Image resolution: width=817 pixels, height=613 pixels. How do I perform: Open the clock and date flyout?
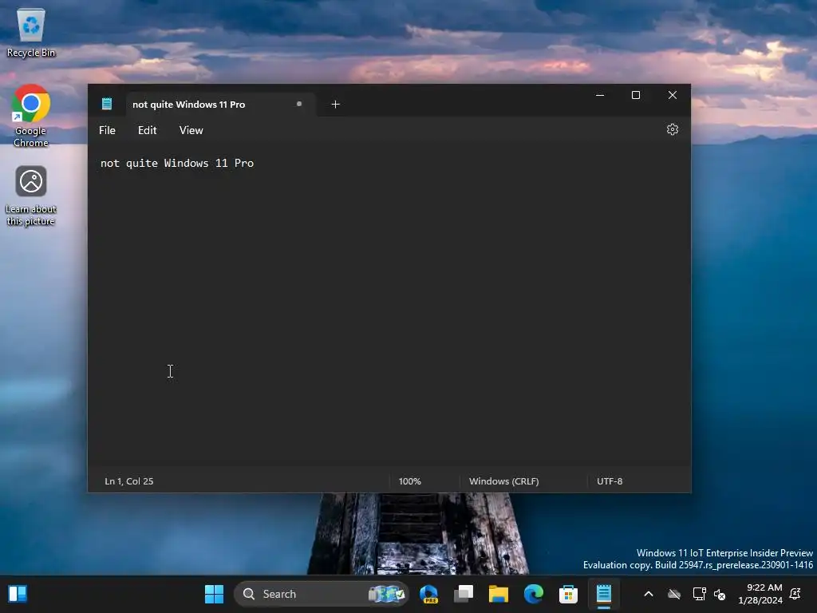click(760, 594)
